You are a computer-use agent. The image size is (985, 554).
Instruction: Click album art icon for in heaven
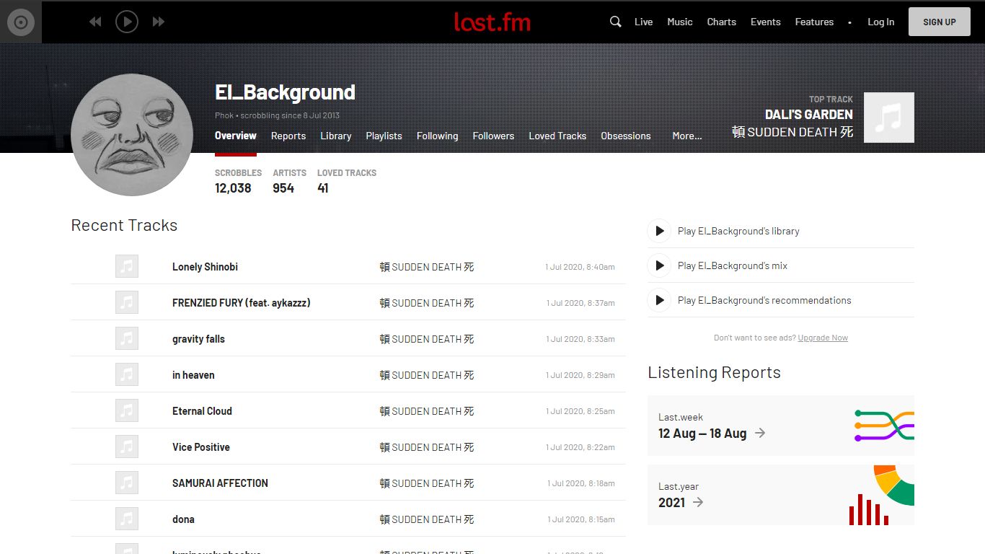click(x=127, y=374)
